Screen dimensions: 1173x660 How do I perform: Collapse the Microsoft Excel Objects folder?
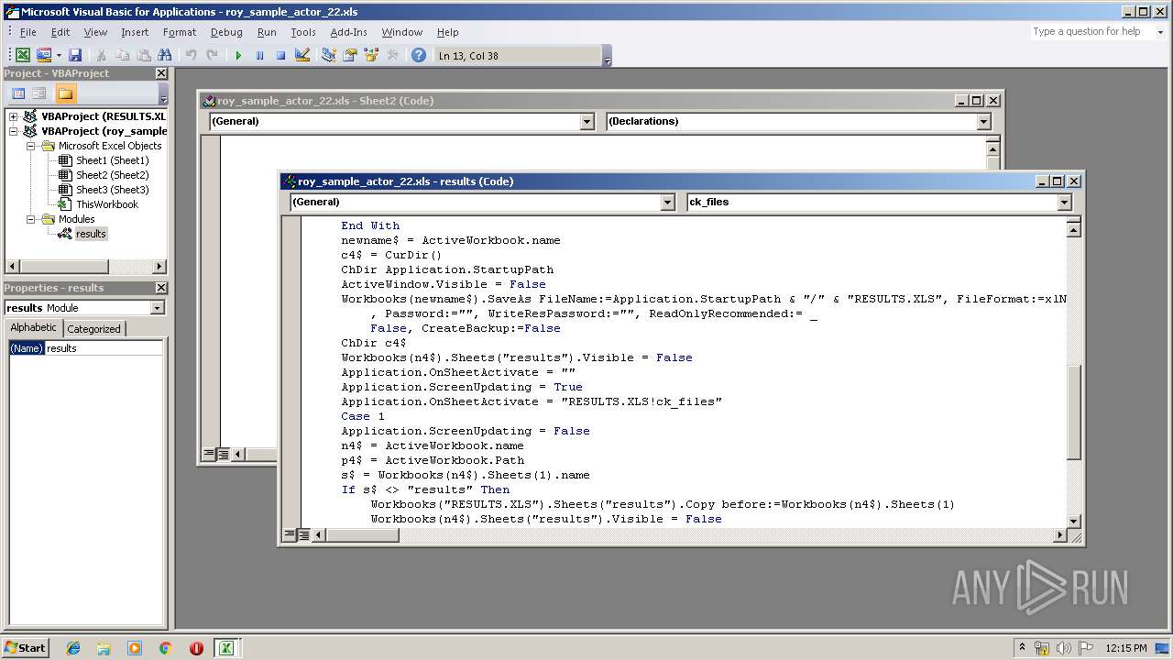[x=29, y=146]
